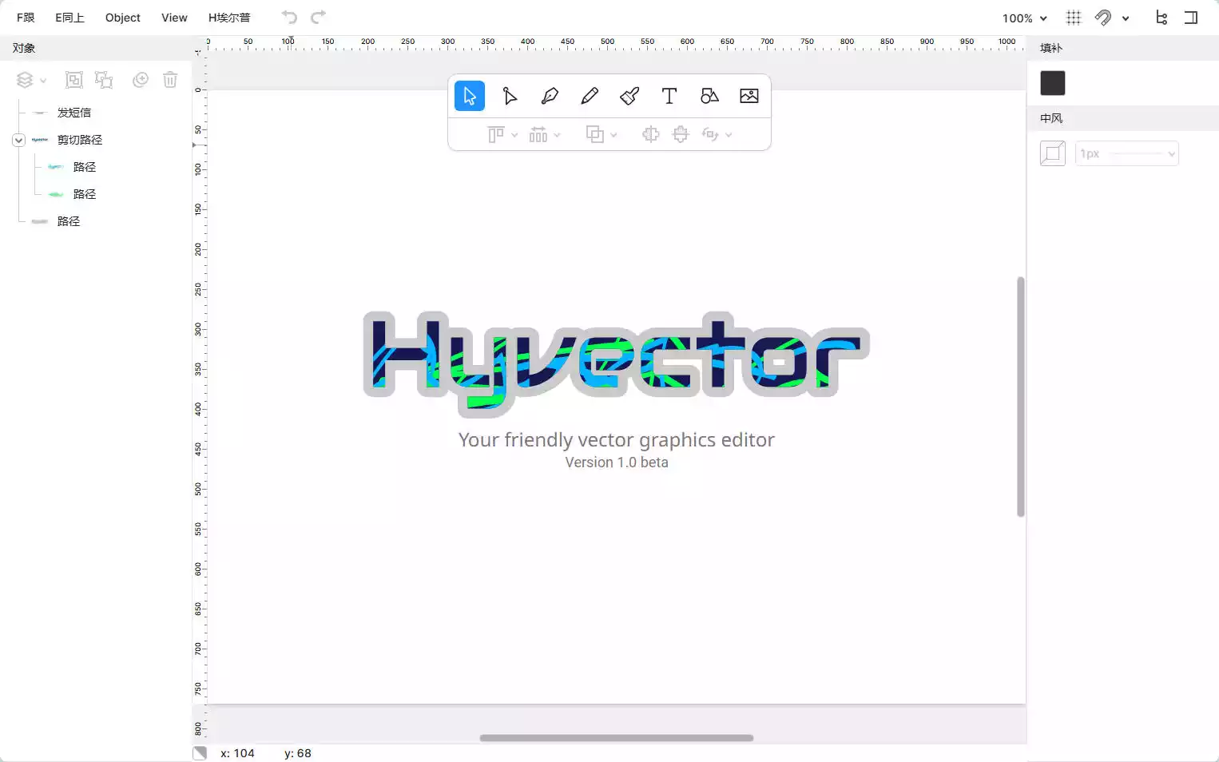Screen dimensions: 1219x762
Task: Click the trash delete icon
Action: click(x=170, y=80)
